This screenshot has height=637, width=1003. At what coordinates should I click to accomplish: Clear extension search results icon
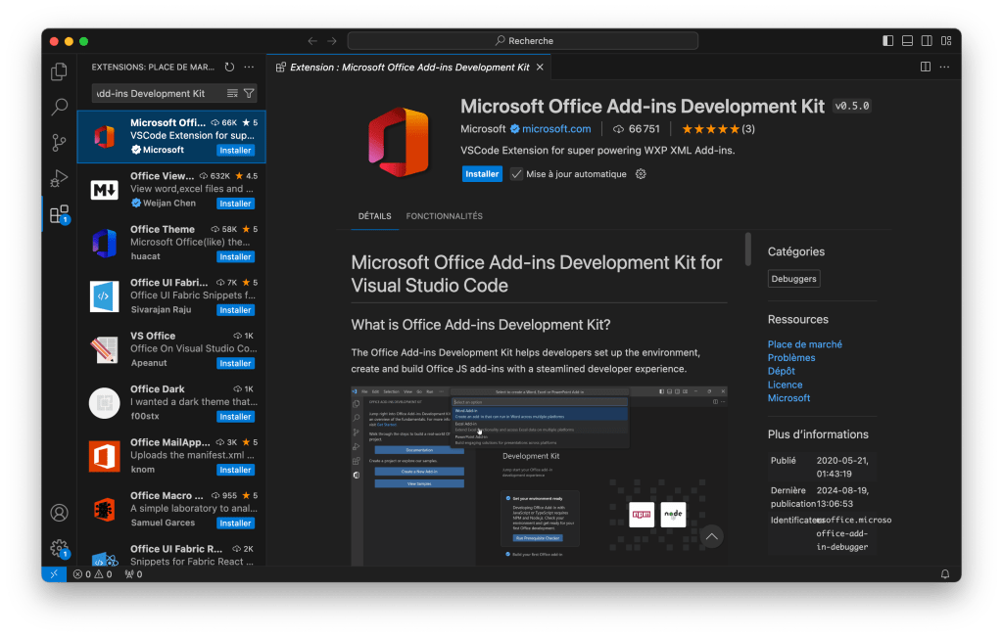[x=232, y=94]
